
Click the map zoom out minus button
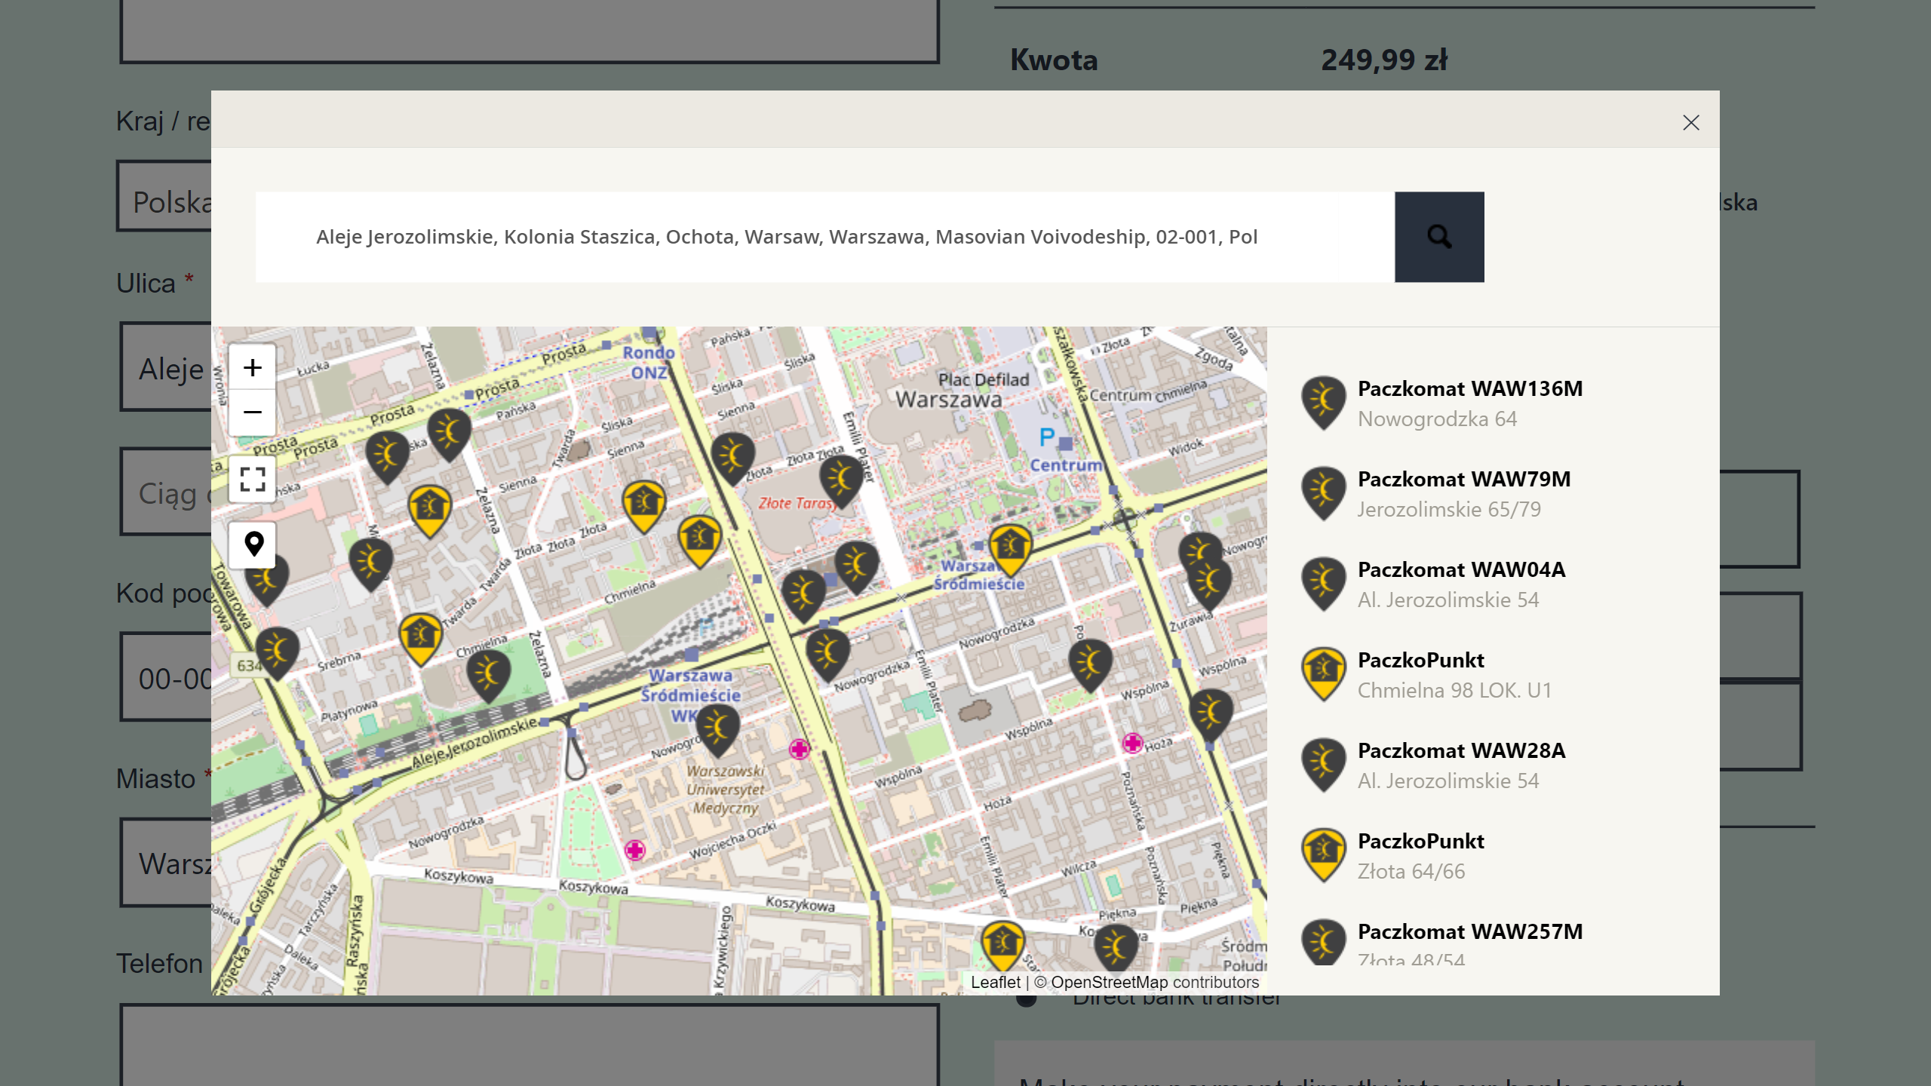point(253,413)
